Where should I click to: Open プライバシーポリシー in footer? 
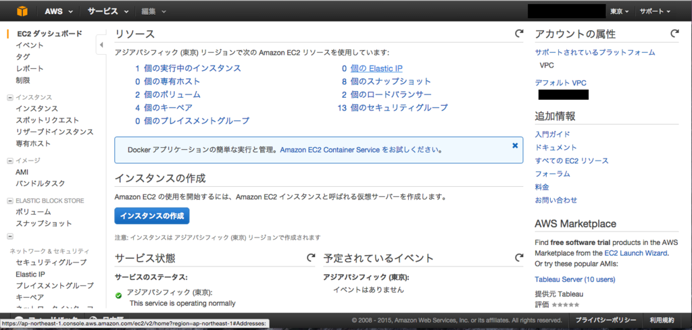tap(605, 321)
